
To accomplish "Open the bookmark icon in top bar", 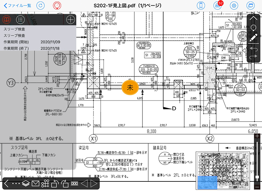I will pyautogui.click(x=200, y=6).
